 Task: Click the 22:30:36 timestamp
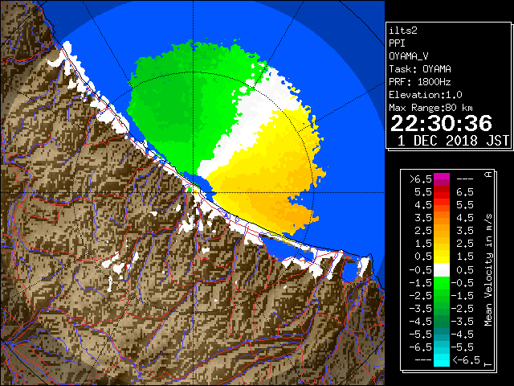tap(441, 124)
